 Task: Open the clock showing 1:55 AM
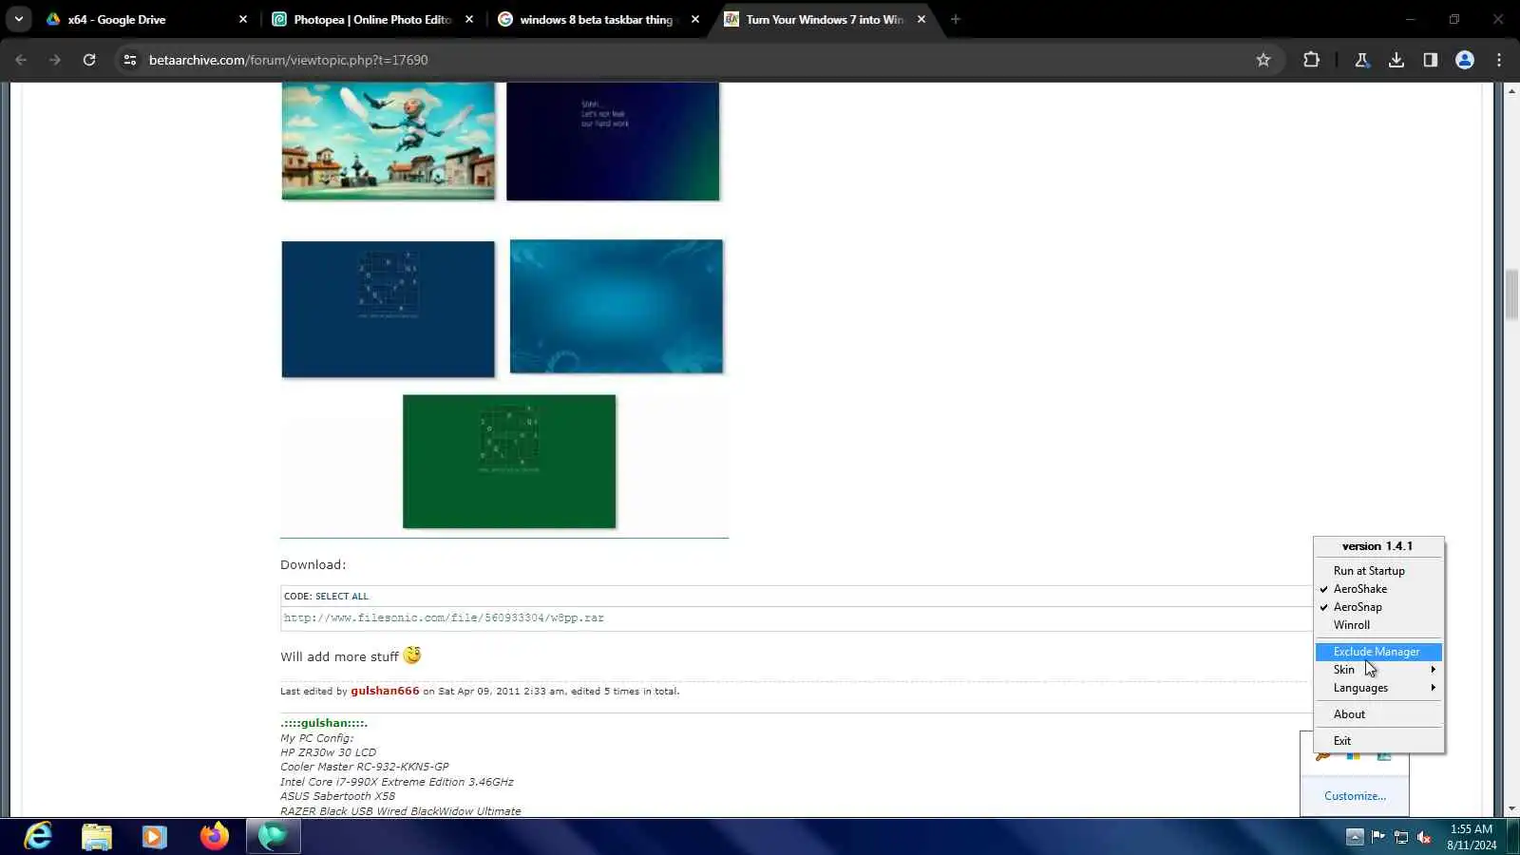(1472, 837)
